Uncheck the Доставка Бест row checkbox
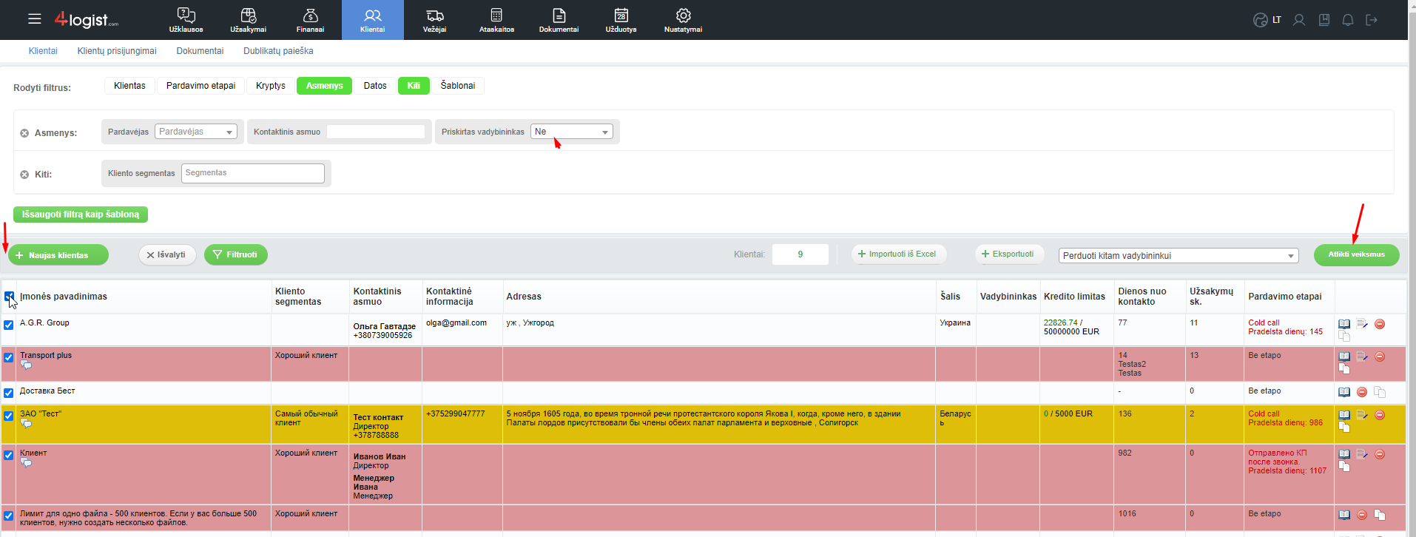 pyautogui.click(x=9, y=393)
